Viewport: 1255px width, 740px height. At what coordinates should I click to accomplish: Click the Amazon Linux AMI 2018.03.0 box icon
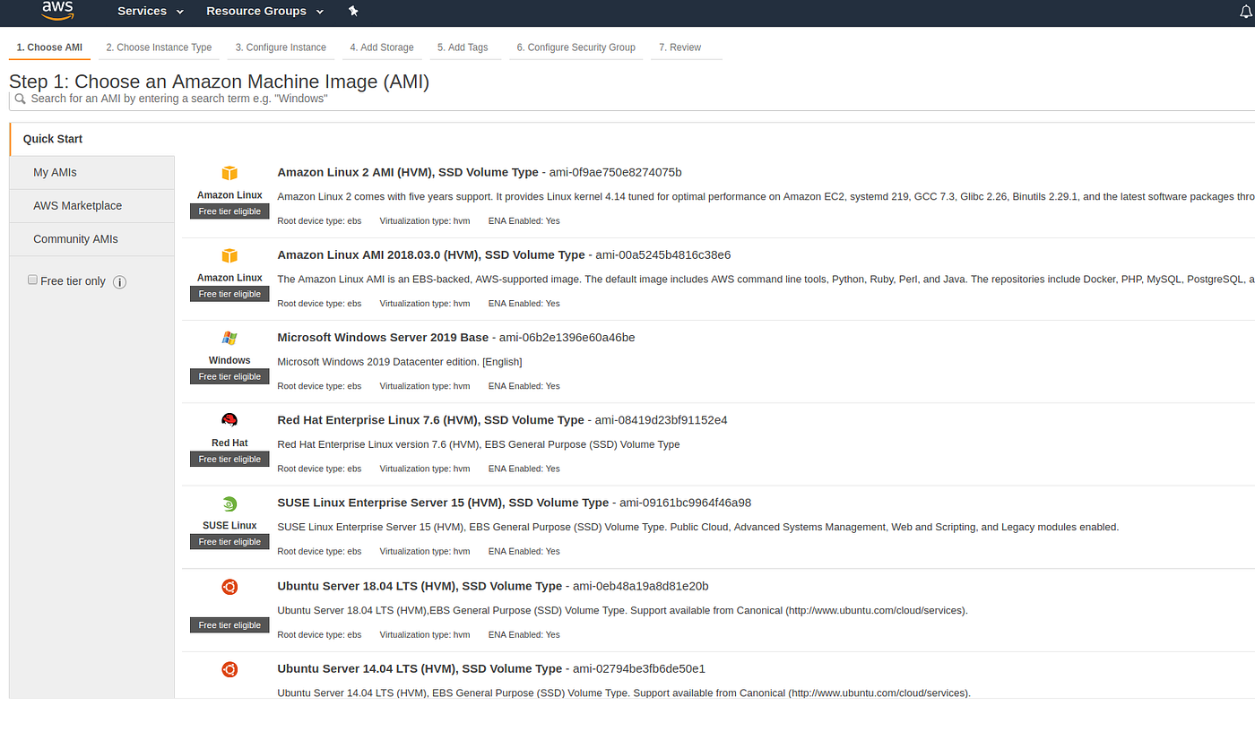click(229, 255)
